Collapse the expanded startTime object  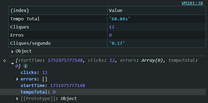[x=12, y=63]
